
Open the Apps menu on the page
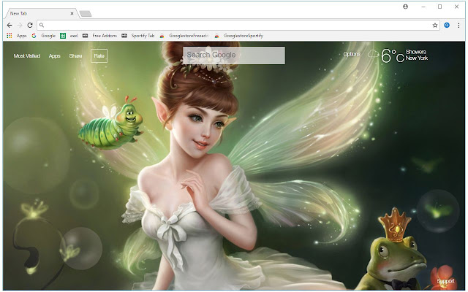[55, 55]
